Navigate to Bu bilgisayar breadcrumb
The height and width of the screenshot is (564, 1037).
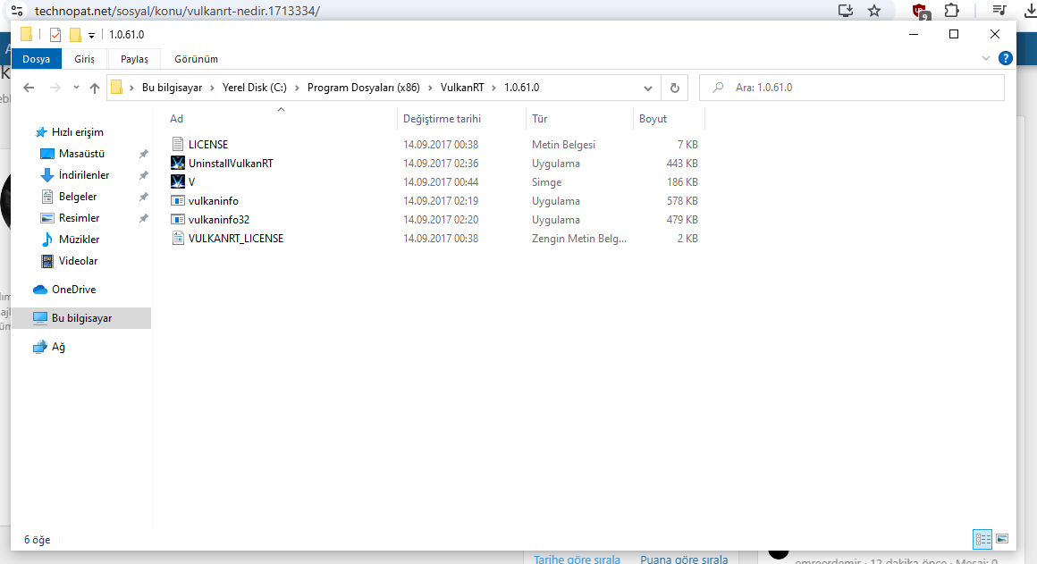click(172, 88)
